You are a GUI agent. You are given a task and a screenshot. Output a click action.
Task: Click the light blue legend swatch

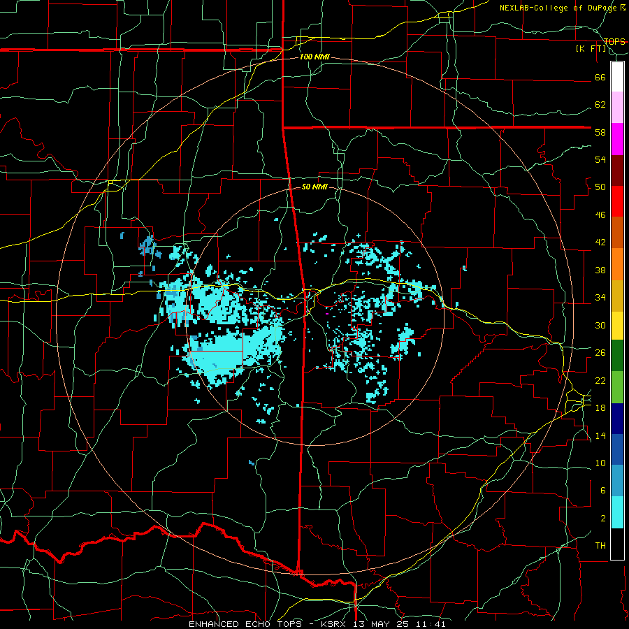tap(617, 481)
